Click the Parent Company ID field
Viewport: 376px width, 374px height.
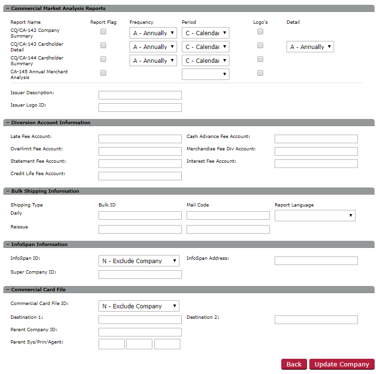(140, 332)
